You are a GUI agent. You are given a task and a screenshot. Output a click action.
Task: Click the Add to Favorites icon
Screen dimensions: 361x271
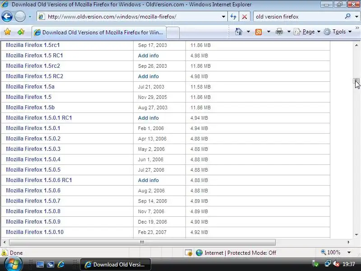(21, 32)
